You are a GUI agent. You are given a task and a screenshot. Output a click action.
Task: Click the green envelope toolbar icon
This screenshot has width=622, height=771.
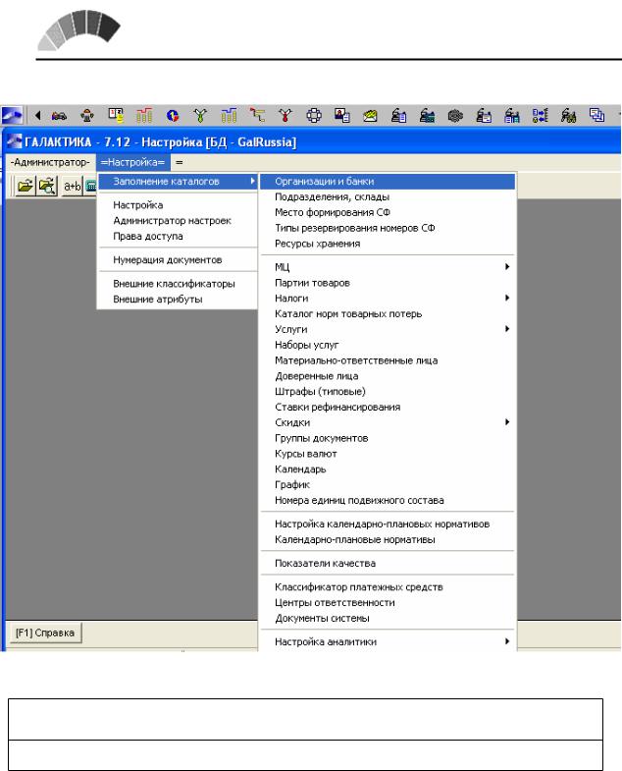pyautogui.click(x=370, y=116)
